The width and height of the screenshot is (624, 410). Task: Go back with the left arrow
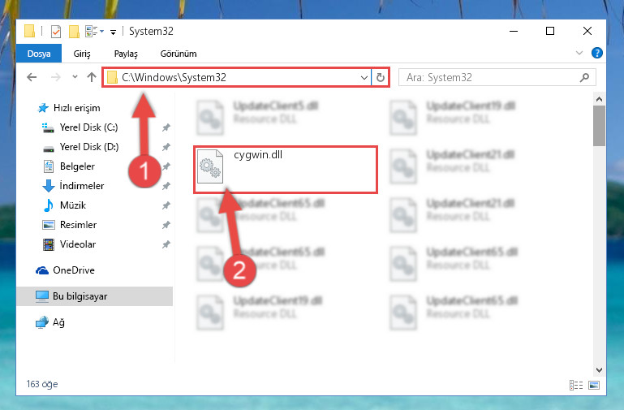pos(32,77)
